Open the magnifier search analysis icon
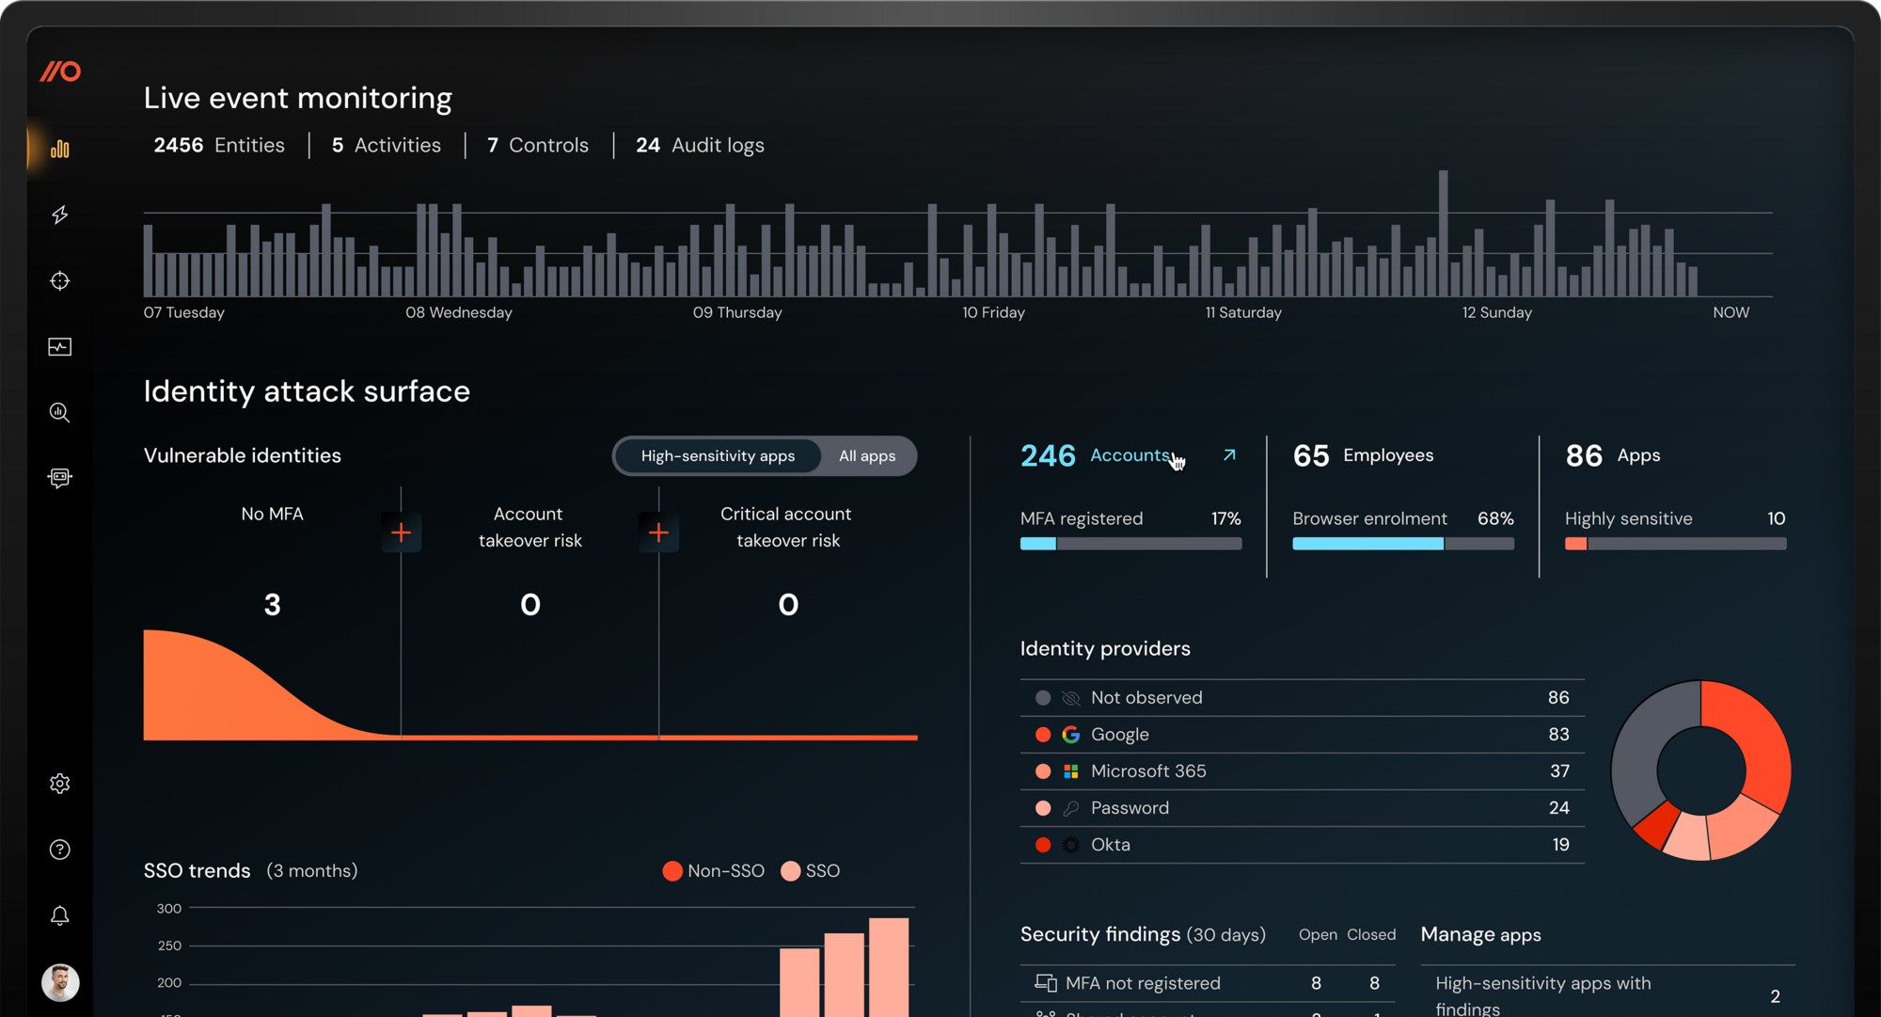Screen dimensions: 1881x1017 60,412
